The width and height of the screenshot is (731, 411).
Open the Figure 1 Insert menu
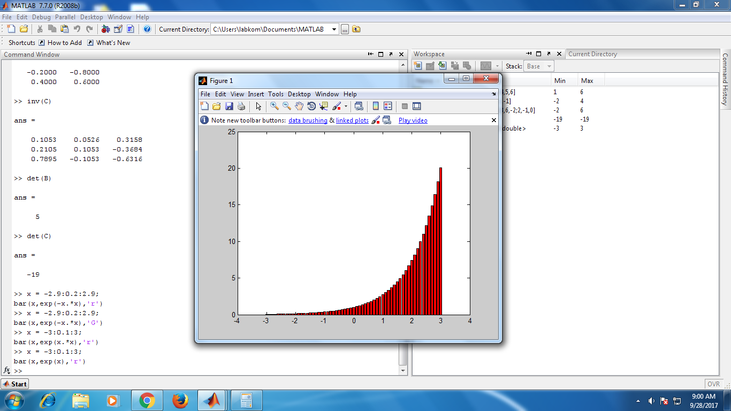(256, 94)
